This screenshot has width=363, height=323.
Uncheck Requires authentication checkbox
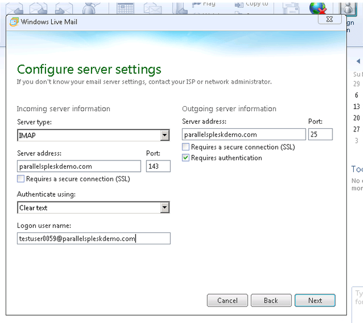(186, 158)
